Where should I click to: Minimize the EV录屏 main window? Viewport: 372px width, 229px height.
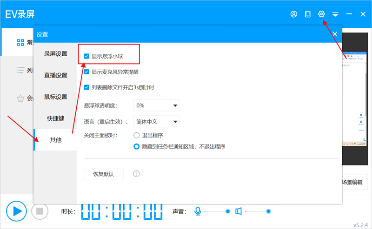pyautogui.click(x=349, y=14)
